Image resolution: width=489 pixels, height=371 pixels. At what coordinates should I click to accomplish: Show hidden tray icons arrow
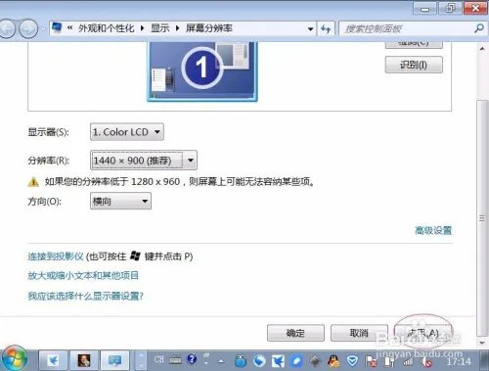point(221,361)
